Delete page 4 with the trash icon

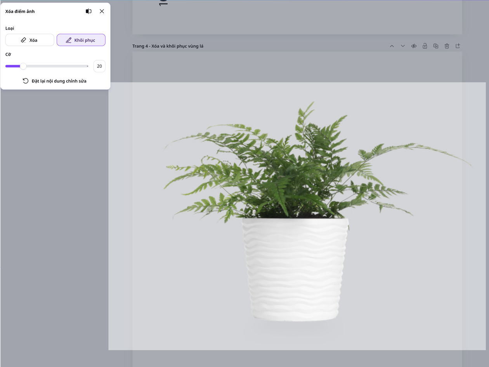point(447,46)
